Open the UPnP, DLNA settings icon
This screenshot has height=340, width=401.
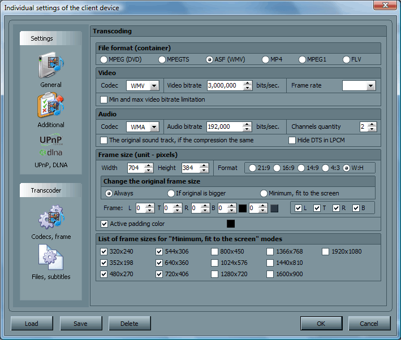(x=51, y=145)
